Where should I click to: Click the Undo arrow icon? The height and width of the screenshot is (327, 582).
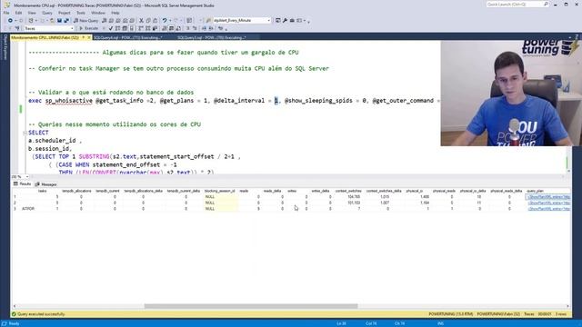pos(164,20)
